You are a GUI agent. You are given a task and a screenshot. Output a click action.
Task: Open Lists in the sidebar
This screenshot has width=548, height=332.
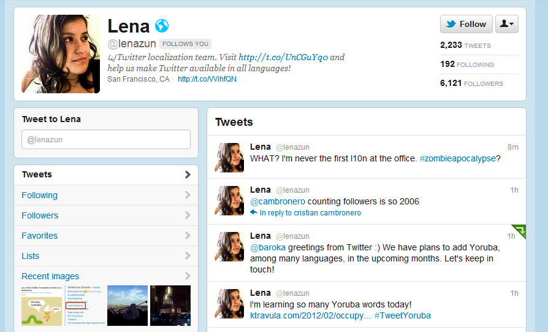106,256
